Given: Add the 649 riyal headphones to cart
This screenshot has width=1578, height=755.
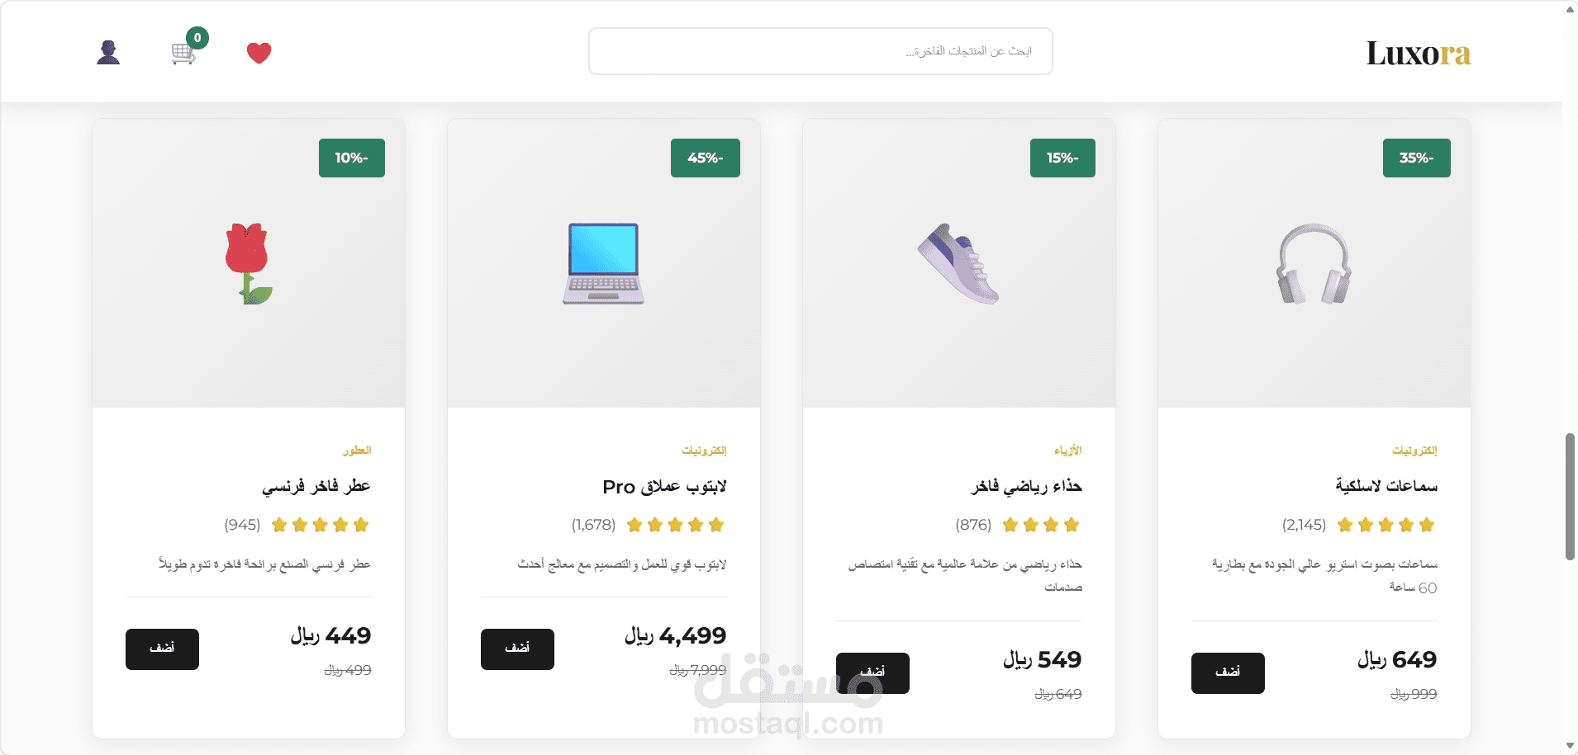Looking at the screenshot, I should tap(1228, 673).
